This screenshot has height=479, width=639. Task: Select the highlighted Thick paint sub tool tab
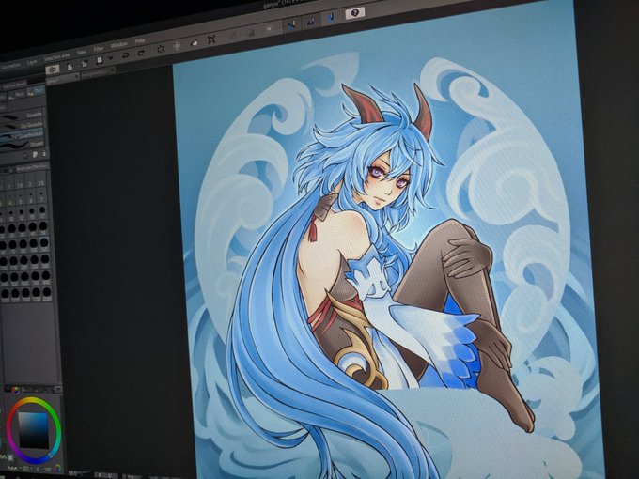point(37,91)
